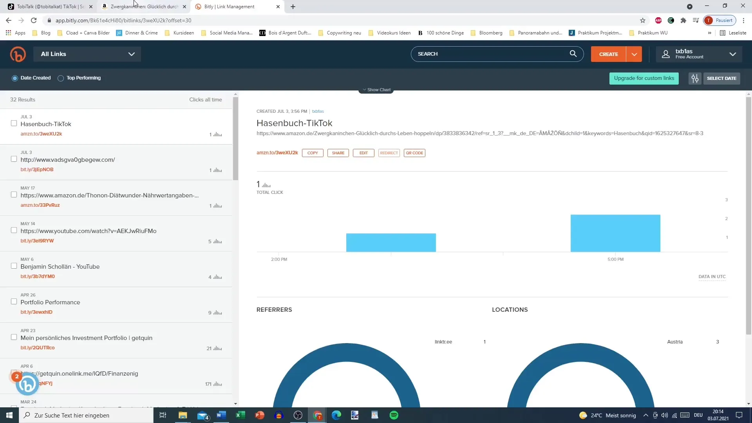Viewport: 752px width, 423px height.
Task: Open File Explorer from the taskbar
Action: tap(183, 415)
